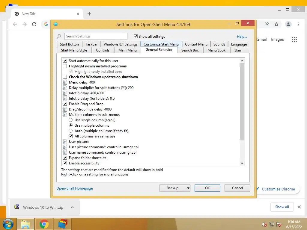The width and height of the screenshot is (307, 230).
Task: Confirm settings with OK
Action: pos(207,188)
